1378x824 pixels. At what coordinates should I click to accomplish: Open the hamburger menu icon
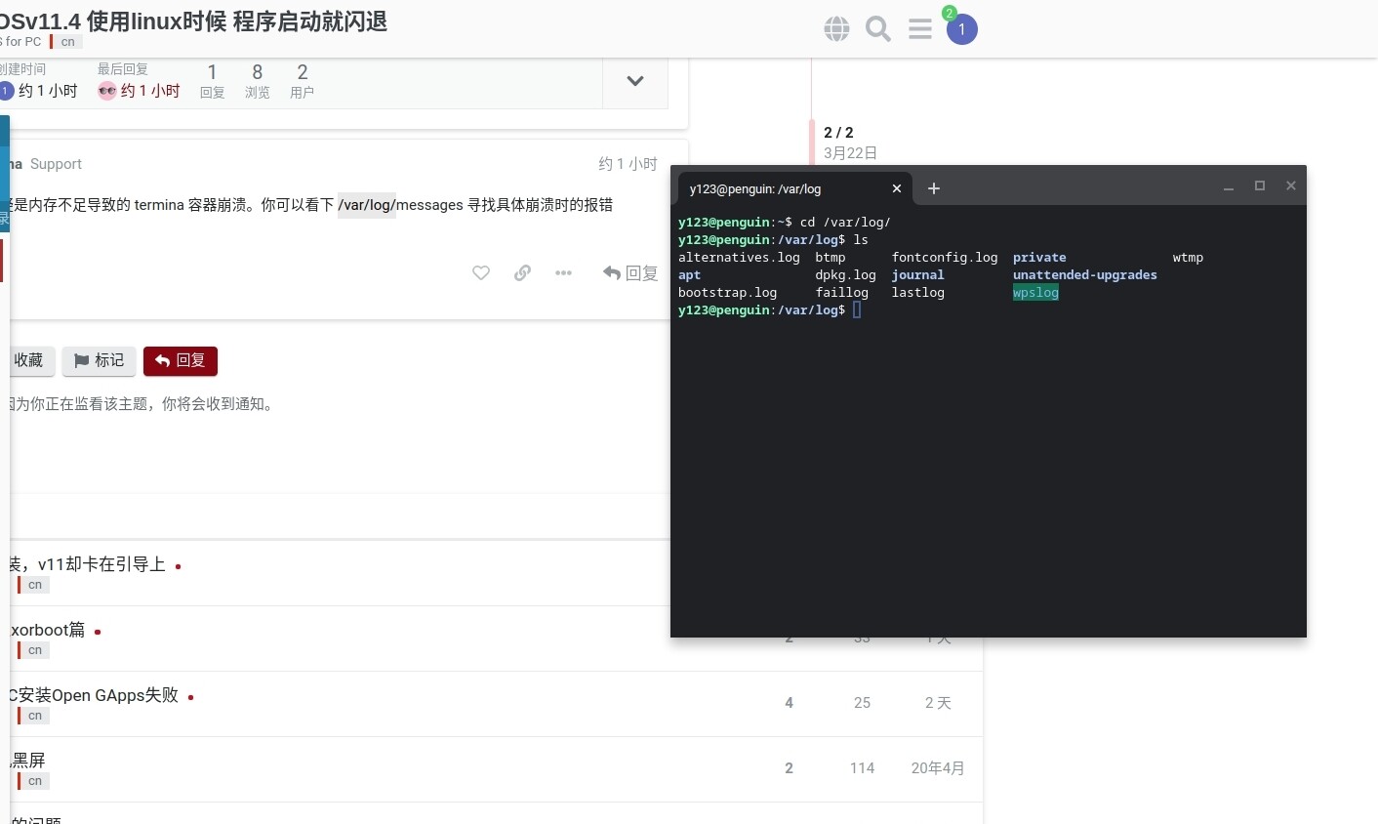(920, 29)
